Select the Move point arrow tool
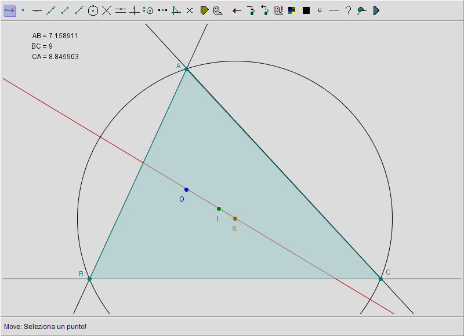Image resolution: width=464 pixels, height=336 pixels. pyautogui.click(x=9, y=10)
